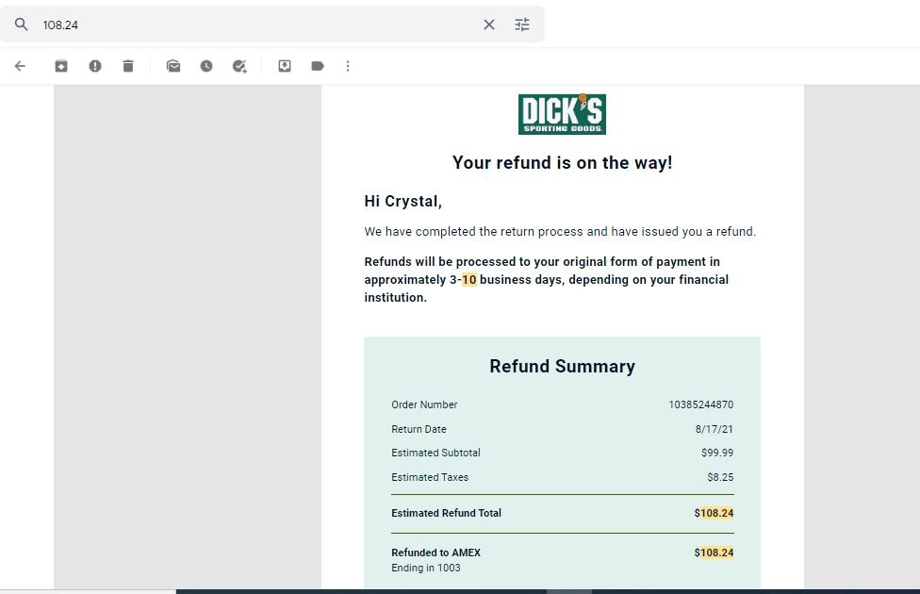Open the Labels menu icon

(x=318, y=66)
